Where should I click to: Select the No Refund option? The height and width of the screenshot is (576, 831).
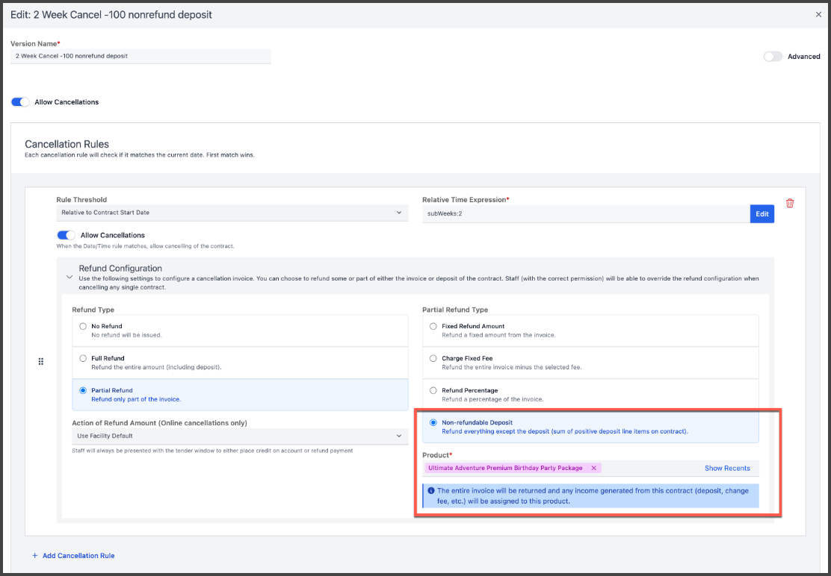pos(83,326)
